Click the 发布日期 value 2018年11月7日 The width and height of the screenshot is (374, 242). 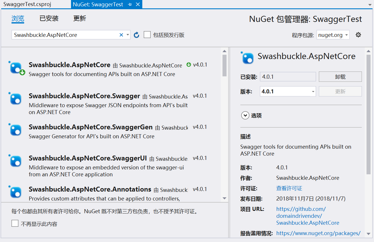pyautogui.click(x=311, y=199)
